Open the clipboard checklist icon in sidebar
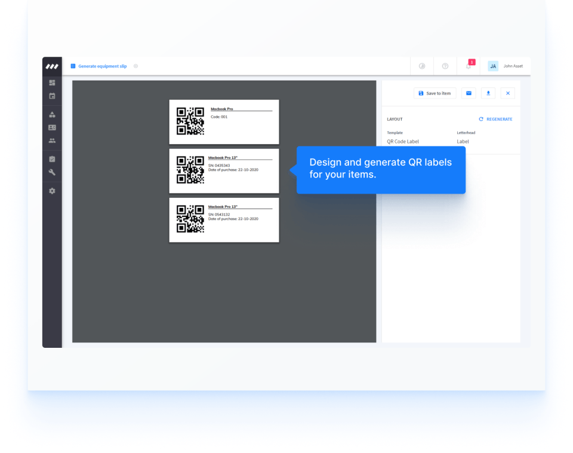 point(53,159)
